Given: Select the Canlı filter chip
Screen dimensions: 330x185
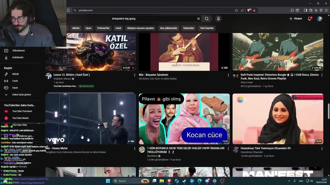Looking at the screenshot, I should [x=118, y=28].
